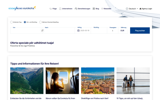
Task: Click the globe icon beside Deutsch
Action: coord(127,9)
